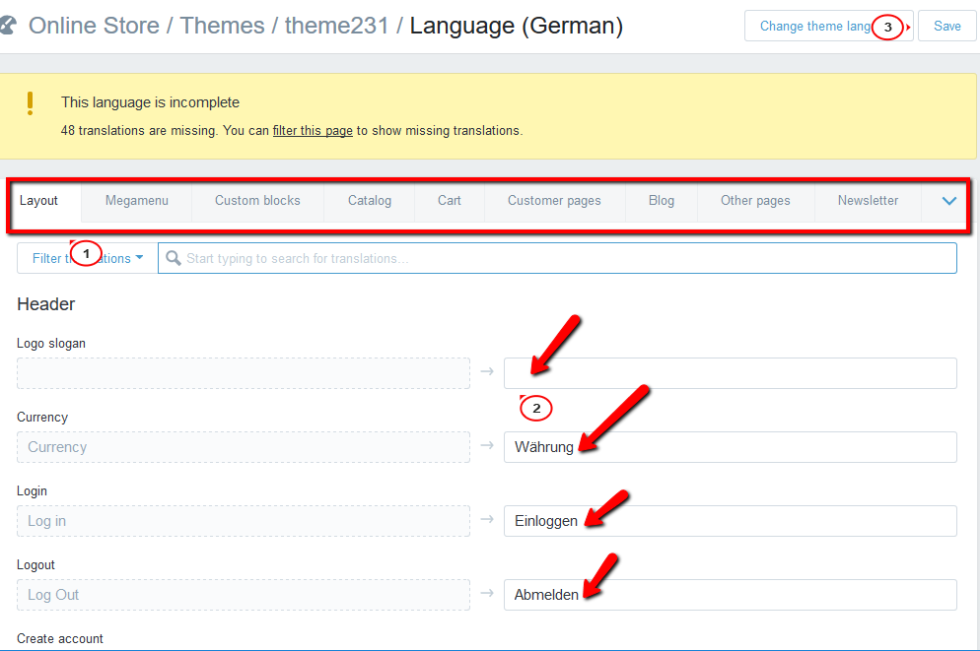Focus the search for translations field
The height and width of the screenshot is (651, 980).
coord(557,258)
